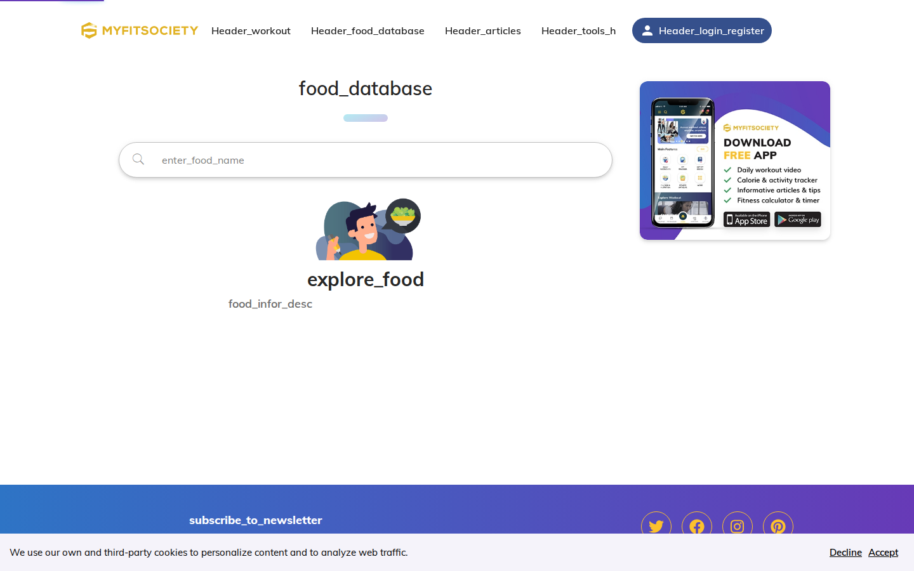Focus the enter_food_name search field
The image size is (914, 571).
(366, 160)
